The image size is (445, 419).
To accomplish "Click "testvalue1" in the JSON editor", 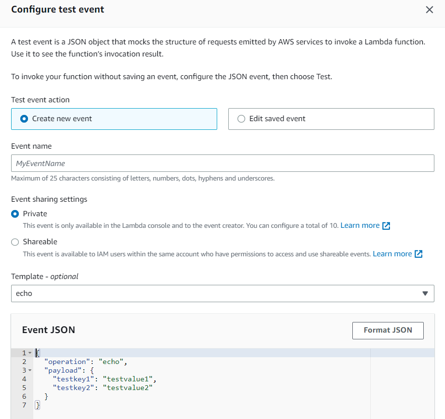I will [128, 379].
